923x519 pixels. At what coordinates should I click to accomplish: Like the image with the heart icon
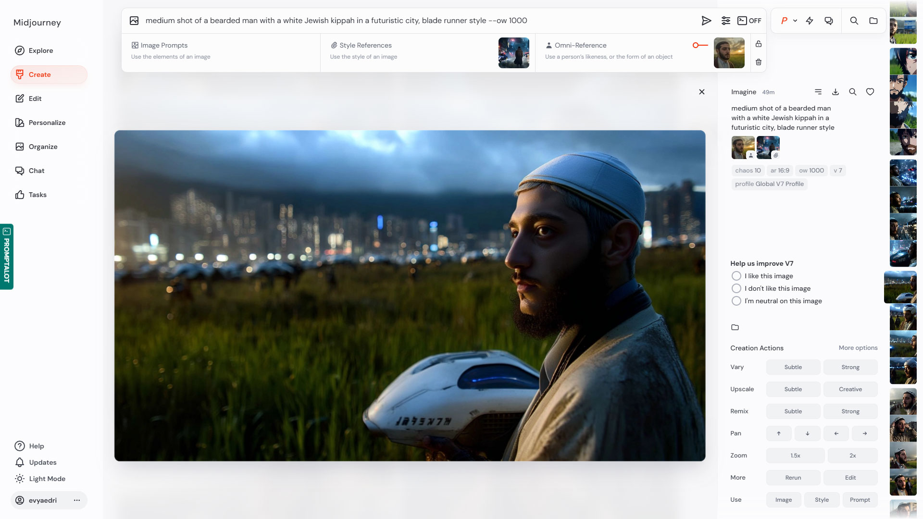pos(870,92)
